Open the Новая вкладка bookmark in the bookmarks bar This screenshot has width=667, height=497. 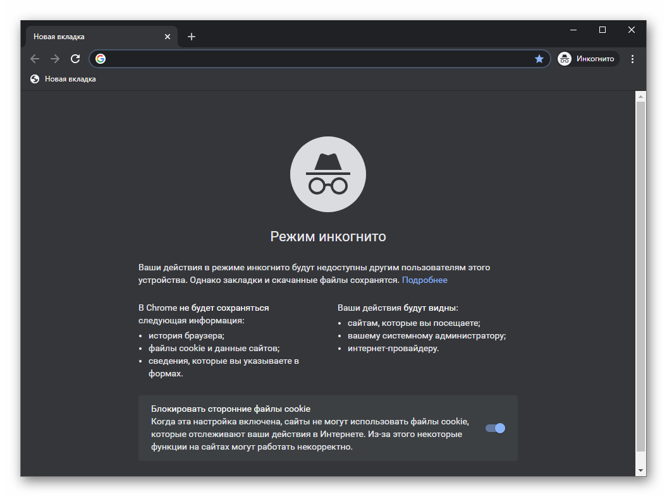click(63, 79)
